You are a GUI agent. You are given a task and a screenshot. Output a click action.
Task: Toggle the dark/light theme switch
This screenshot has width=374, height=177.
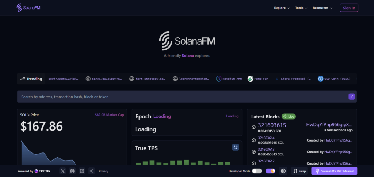[270, 171]
